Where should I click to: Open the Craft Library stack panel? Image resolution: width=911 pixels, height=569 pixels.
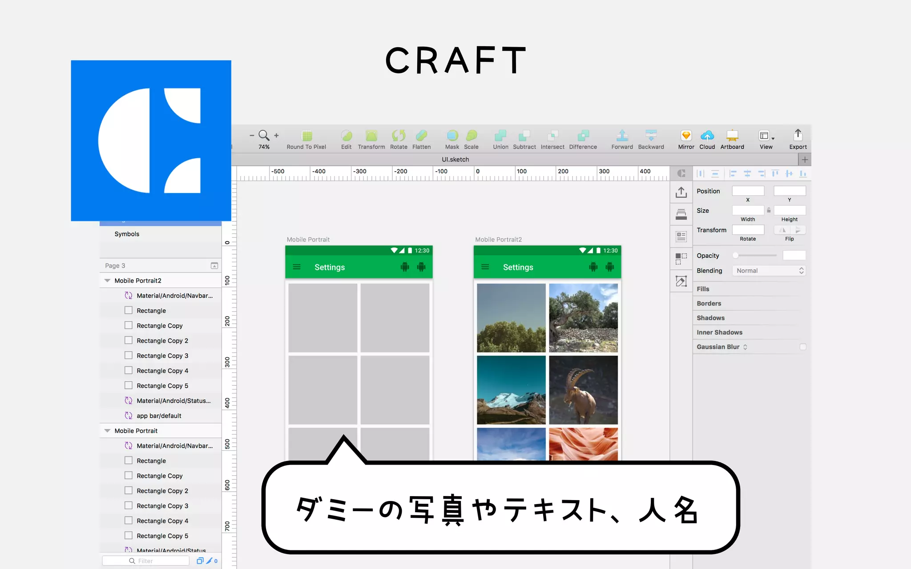click(x=681, y=214)
